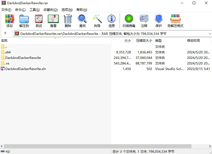This screenshot has width=212, height=154.
Task: Click the 'Visual Studio Sol...' type cell
Action: (x=169, y=69)
